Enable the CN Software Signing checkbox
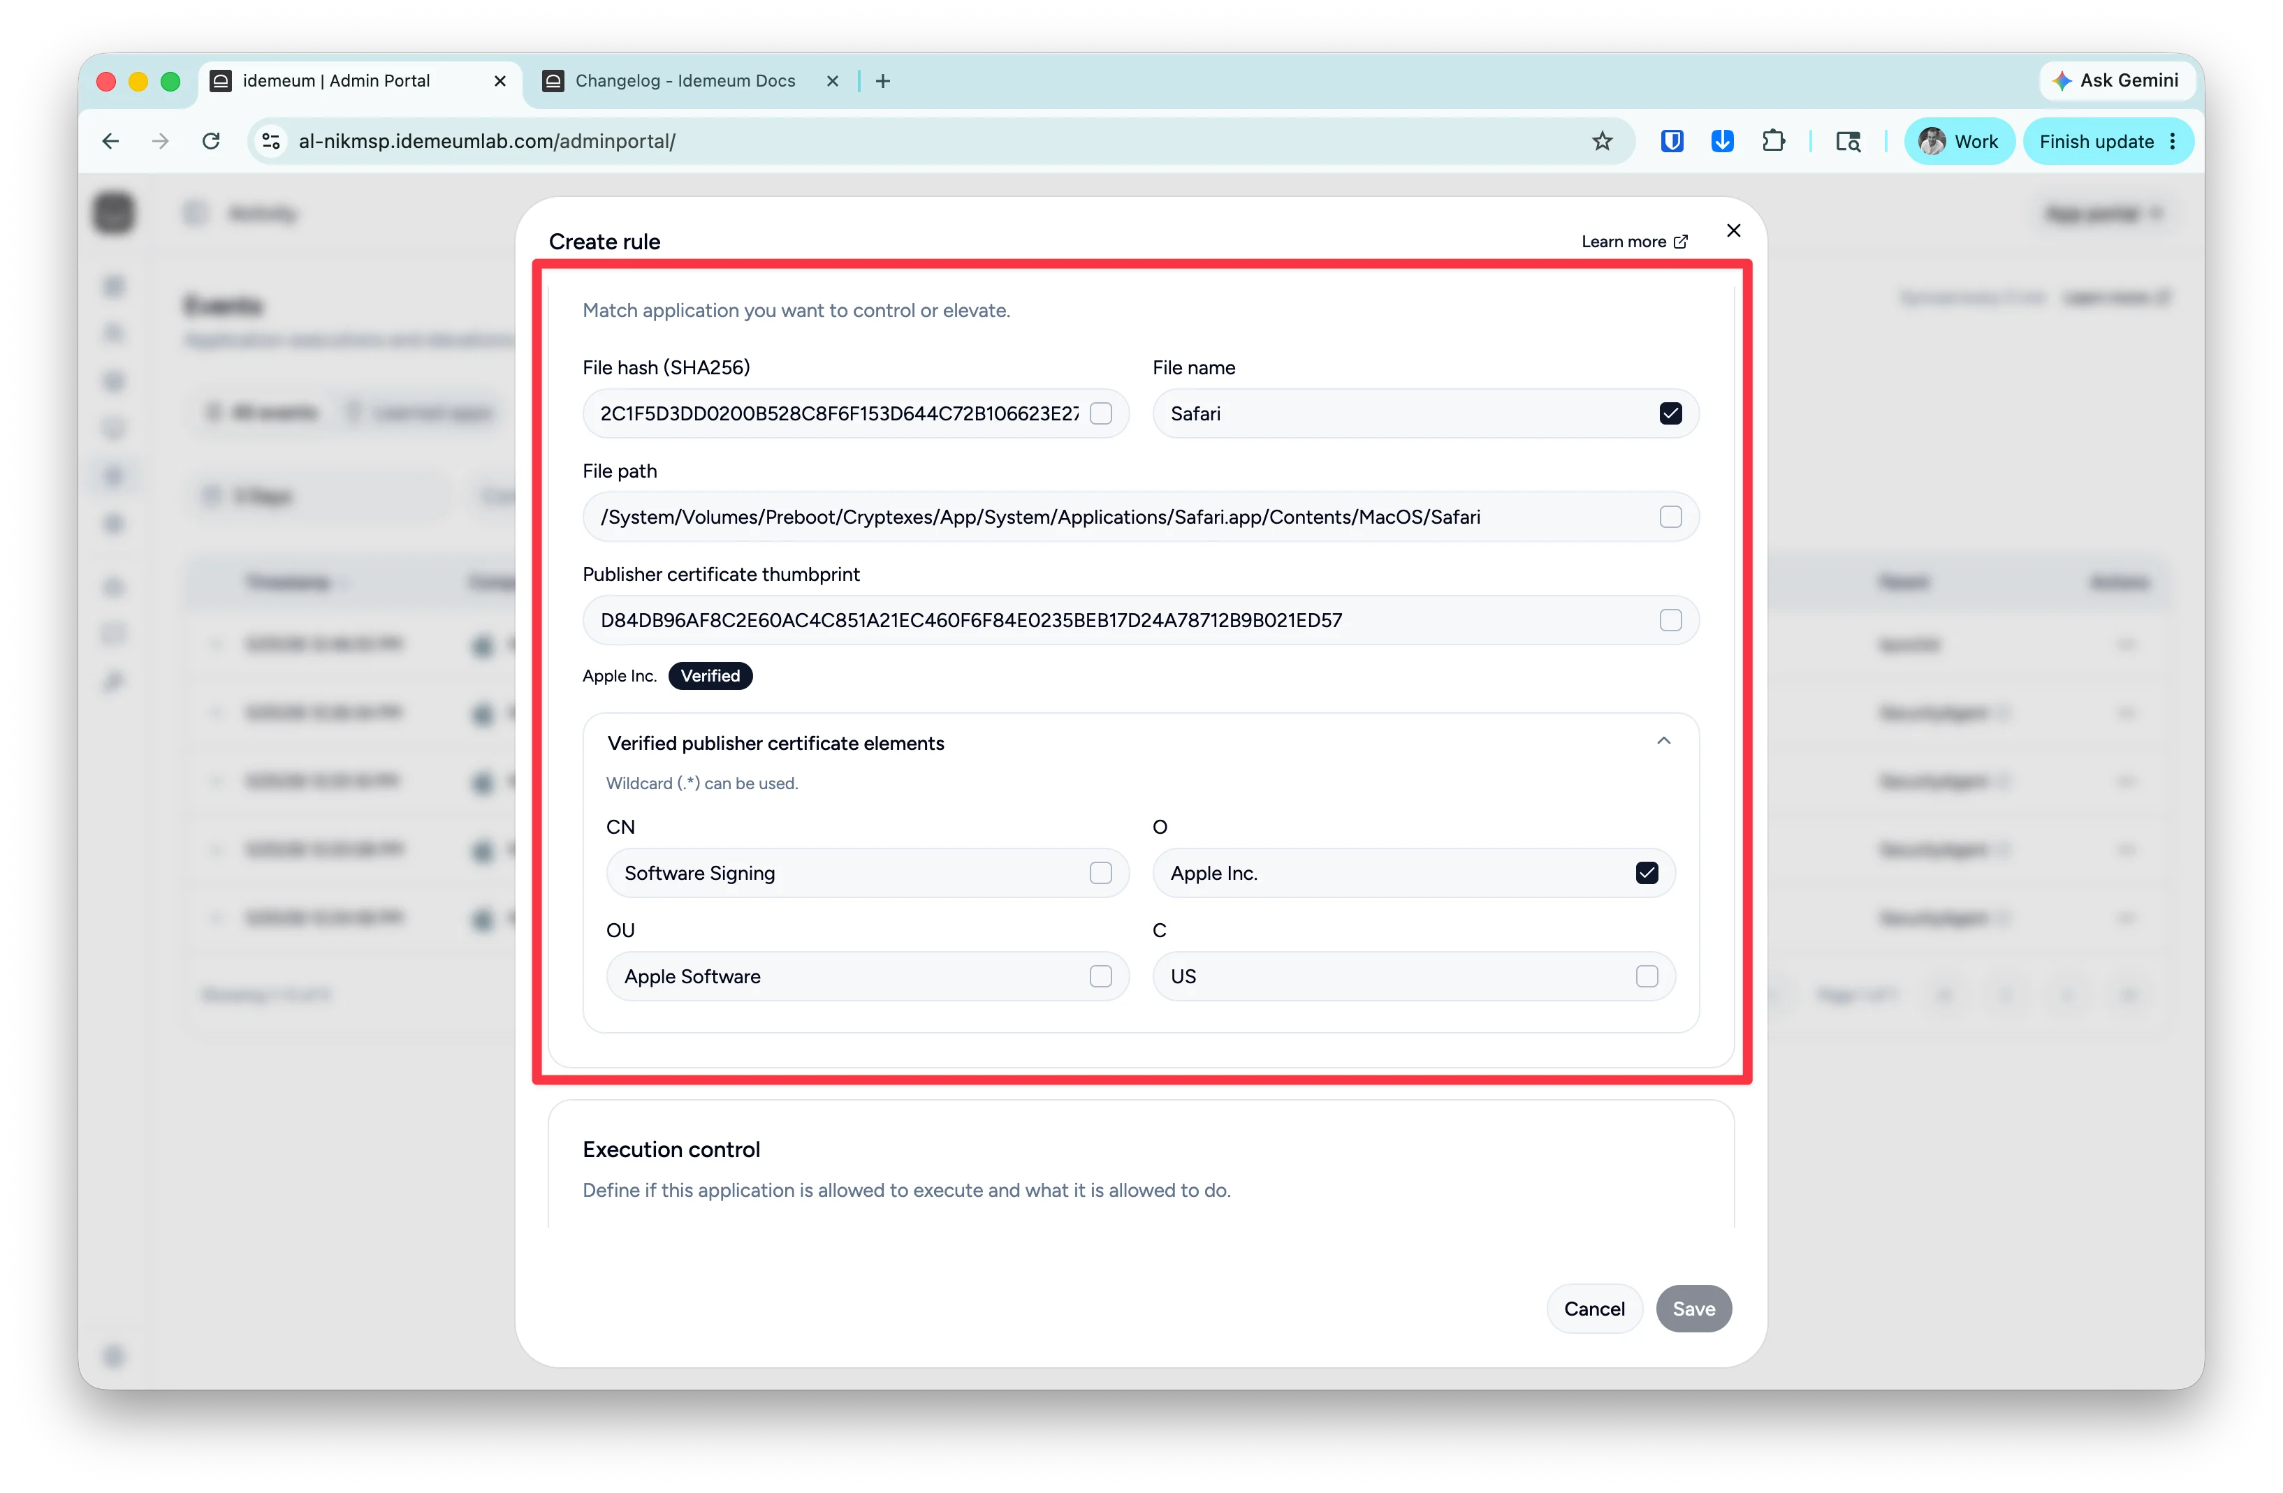Image resolution: width=2283 pixels, height=1493 pixels. tap(1100, 873)
